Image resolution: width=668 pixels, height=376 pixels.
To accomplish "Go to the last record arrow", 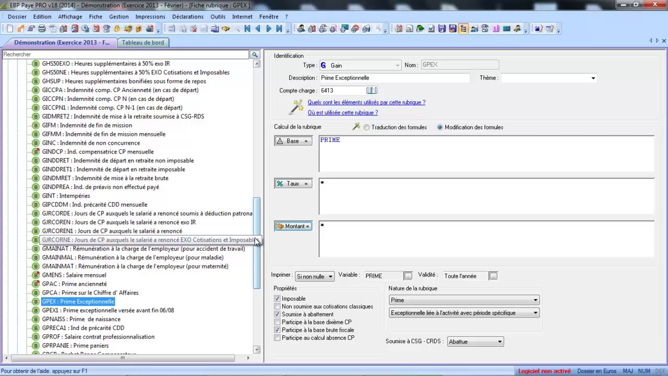I will click(x=279, y=29).
